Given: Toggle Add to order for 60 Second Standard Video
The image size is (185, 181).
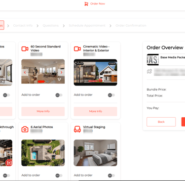Looking at the screenshot, I should coord(59,95).
